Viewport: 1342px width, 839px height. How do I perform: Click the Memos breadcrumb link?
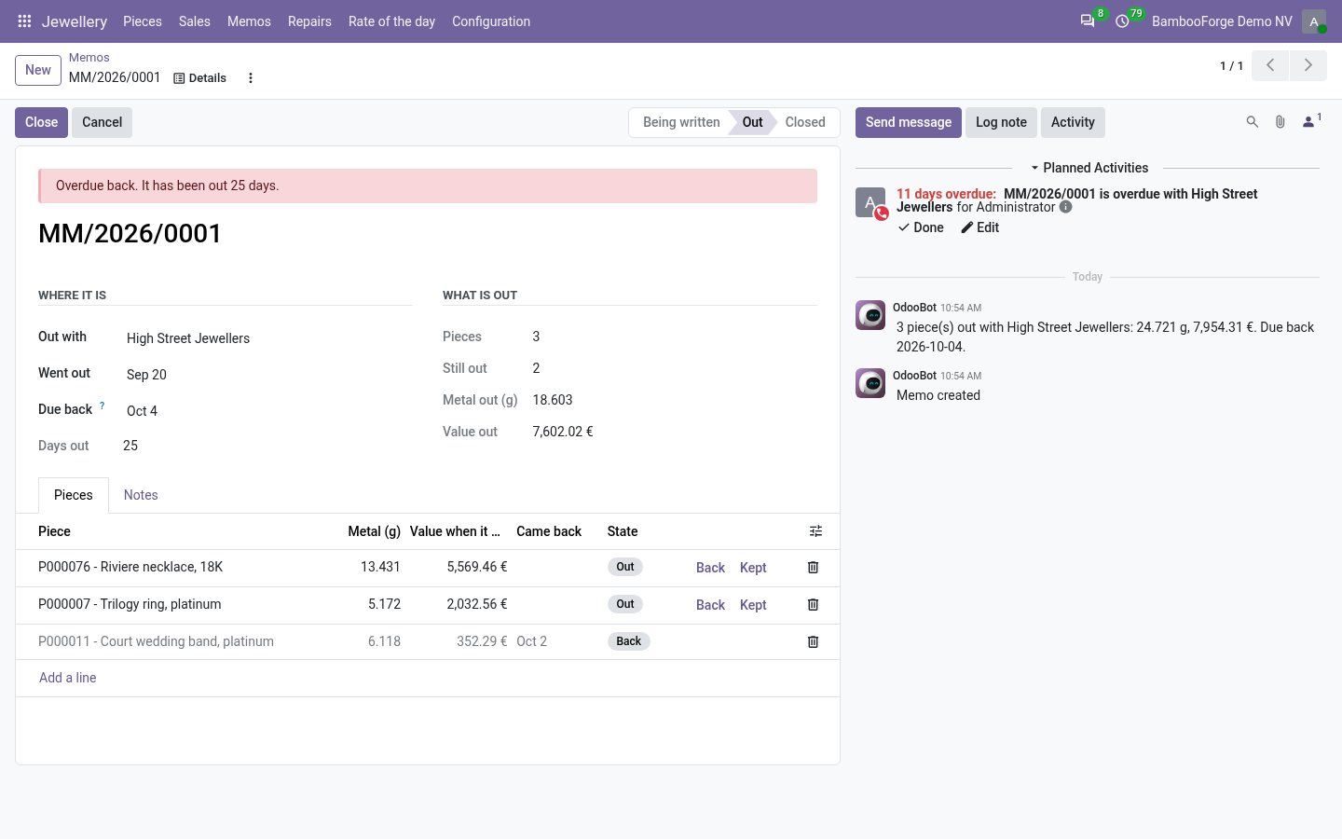click(89, 58)
